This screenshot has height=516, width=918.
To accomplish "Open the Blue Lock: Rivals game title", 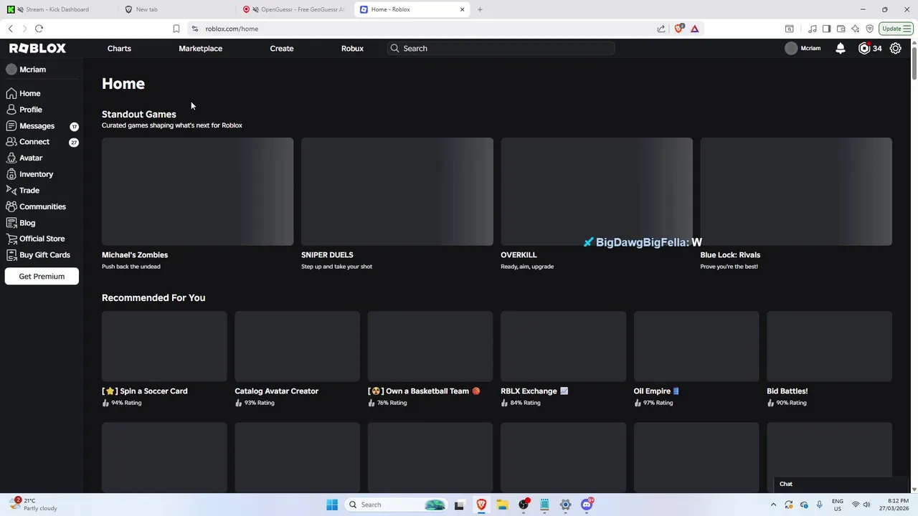I will click(730, 254).
